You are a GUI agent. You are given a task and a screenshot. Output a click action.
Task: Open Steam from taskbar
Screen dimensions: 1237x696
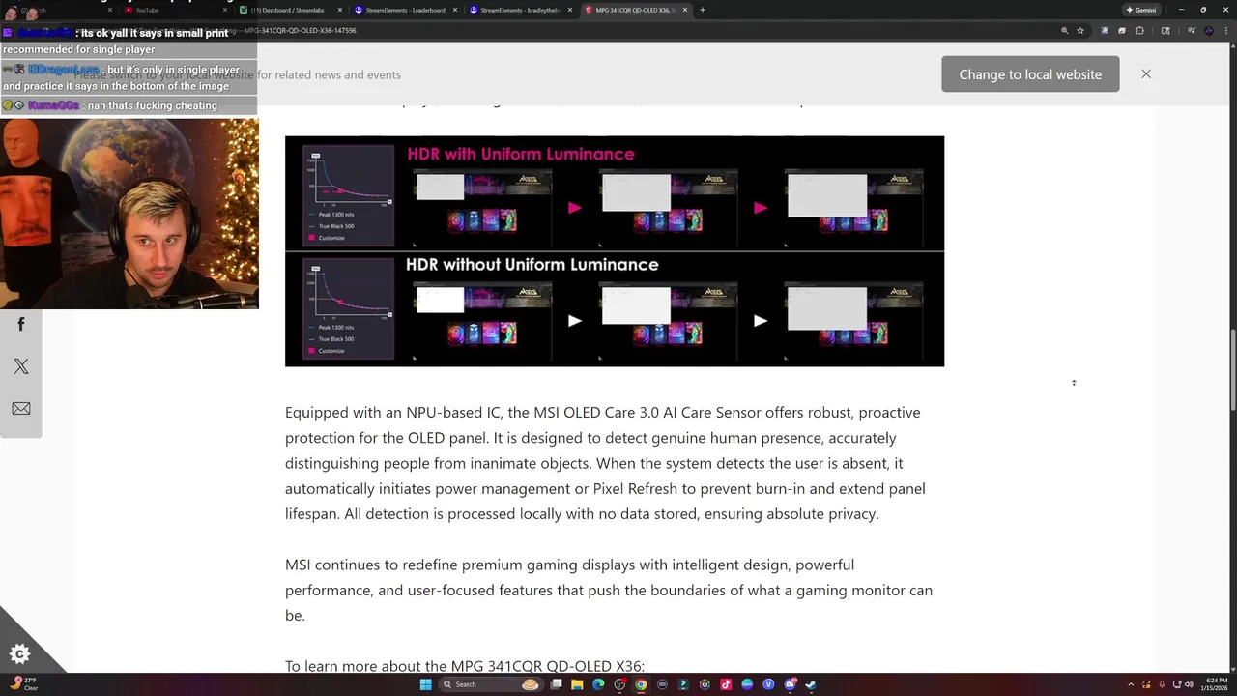click(x=811, y=684)
